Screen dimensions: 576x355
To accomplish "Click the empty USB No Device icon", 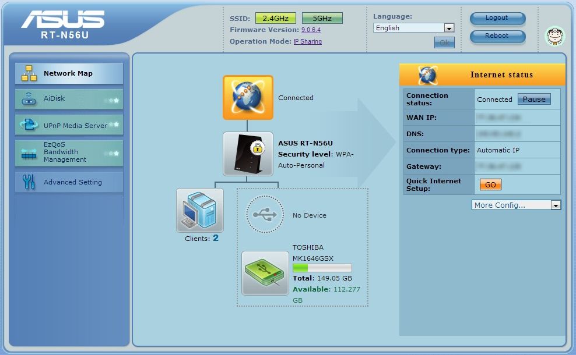I will 265,215.
